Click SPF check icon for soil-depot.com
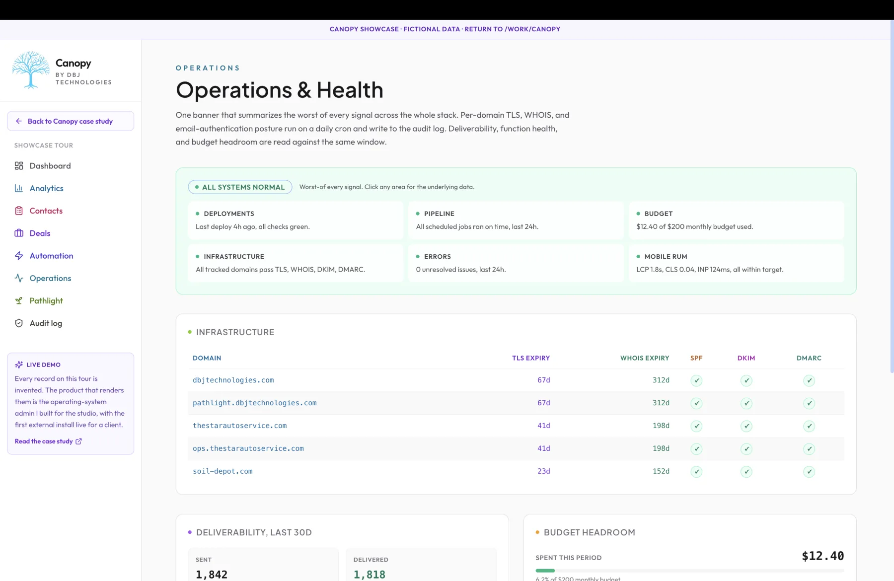 (696, 472)
